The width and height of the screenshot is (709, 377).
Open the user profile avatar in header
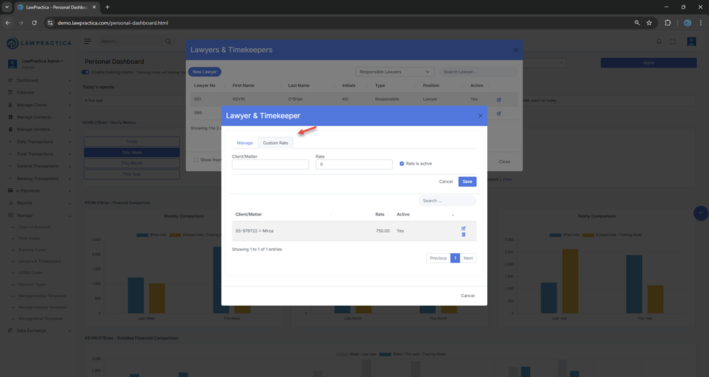(x=691, y=42)
